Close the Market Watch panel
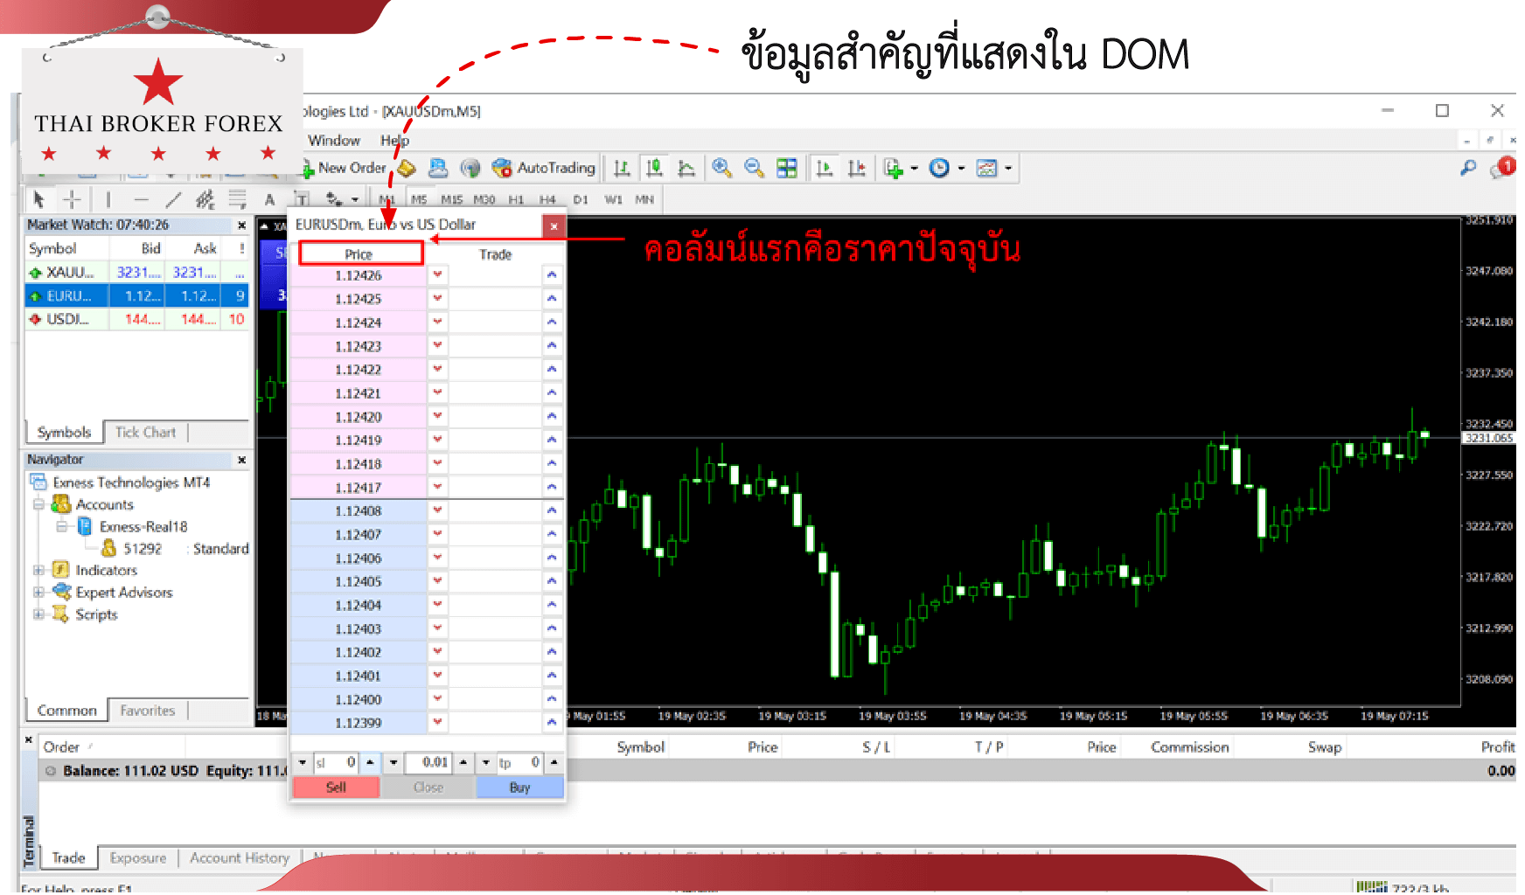The width and height of the screenshot is (1525, 895). (241, 225)
